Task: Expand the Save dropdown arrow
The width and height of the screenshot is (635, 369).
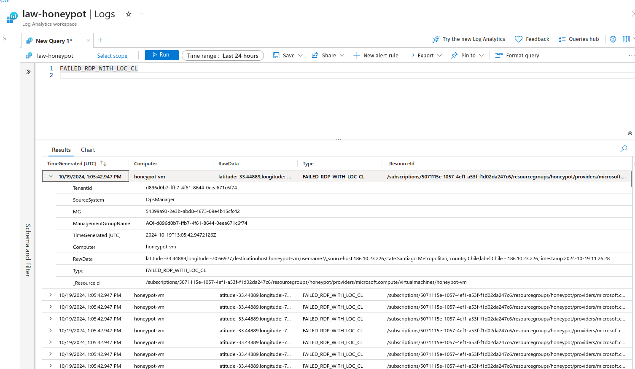Action: (301, 55)
